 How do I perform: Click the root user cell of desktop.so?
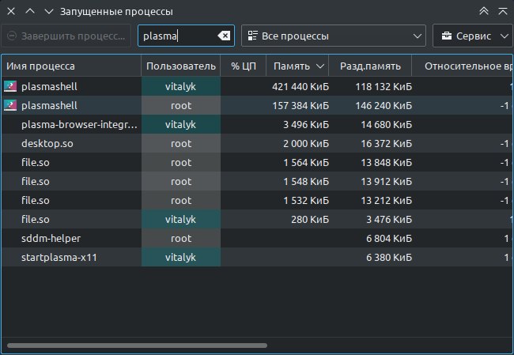(181, 144)
